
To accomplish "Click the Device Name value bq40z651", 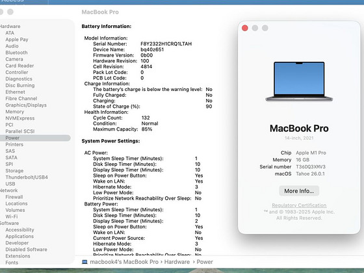I will click(x=152, y=49).
